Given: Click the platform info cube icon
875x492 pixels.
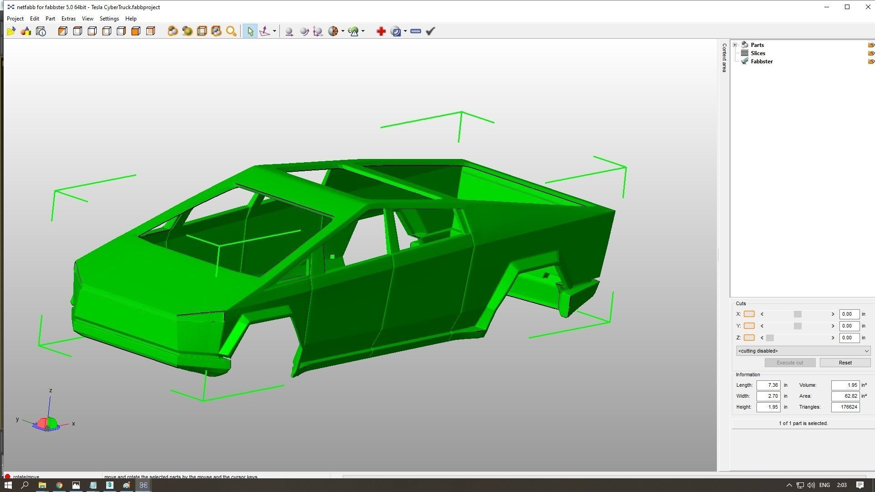Looking at the screenshot, I should point(41,31).
